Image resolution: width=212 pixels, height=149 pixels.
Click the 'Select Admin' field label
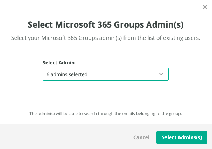[58, 63]
